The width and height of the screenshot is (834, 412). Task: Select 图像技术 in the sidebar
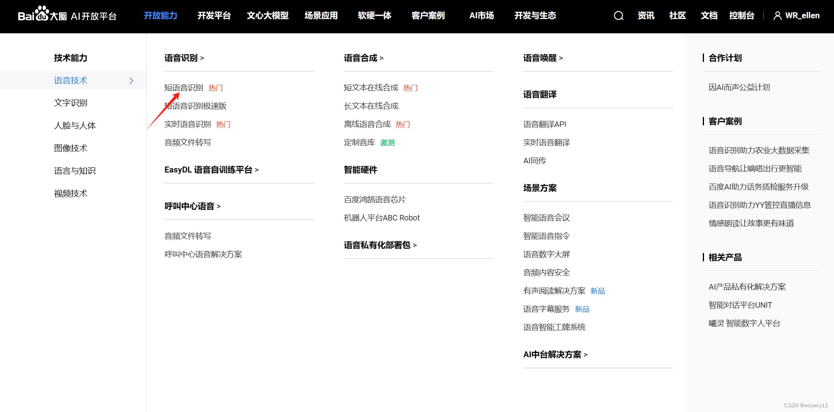click(x=71, y=148)
